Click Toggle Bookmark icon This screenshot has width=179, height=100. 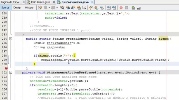[x=102, y=8]
